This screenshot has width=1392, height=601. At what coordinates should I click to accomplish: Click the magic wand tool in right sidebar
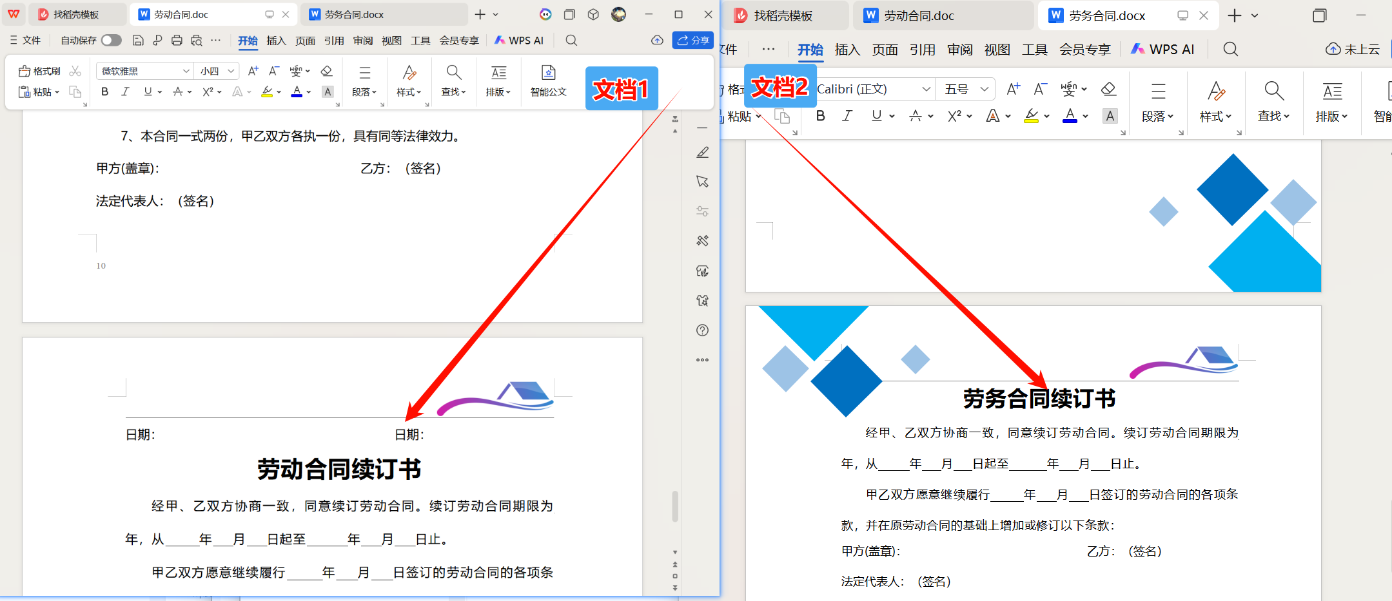click(x=702, y=240)
